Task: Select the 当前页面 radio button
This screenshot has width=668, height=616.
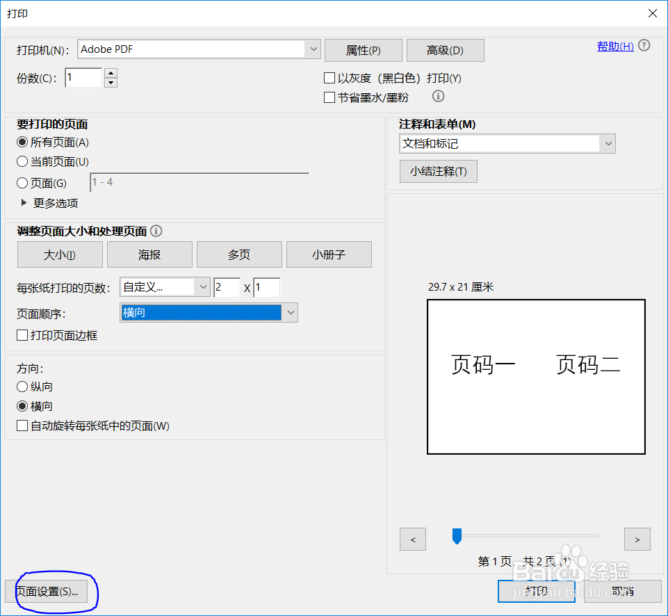Action: point(22,161)
